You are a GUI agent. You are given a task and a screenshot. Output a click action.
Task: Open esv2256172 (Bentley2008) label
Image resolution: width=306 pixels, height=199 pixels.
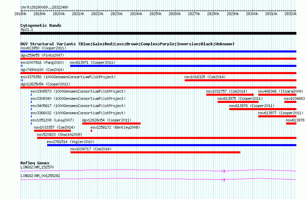[115, 127]
